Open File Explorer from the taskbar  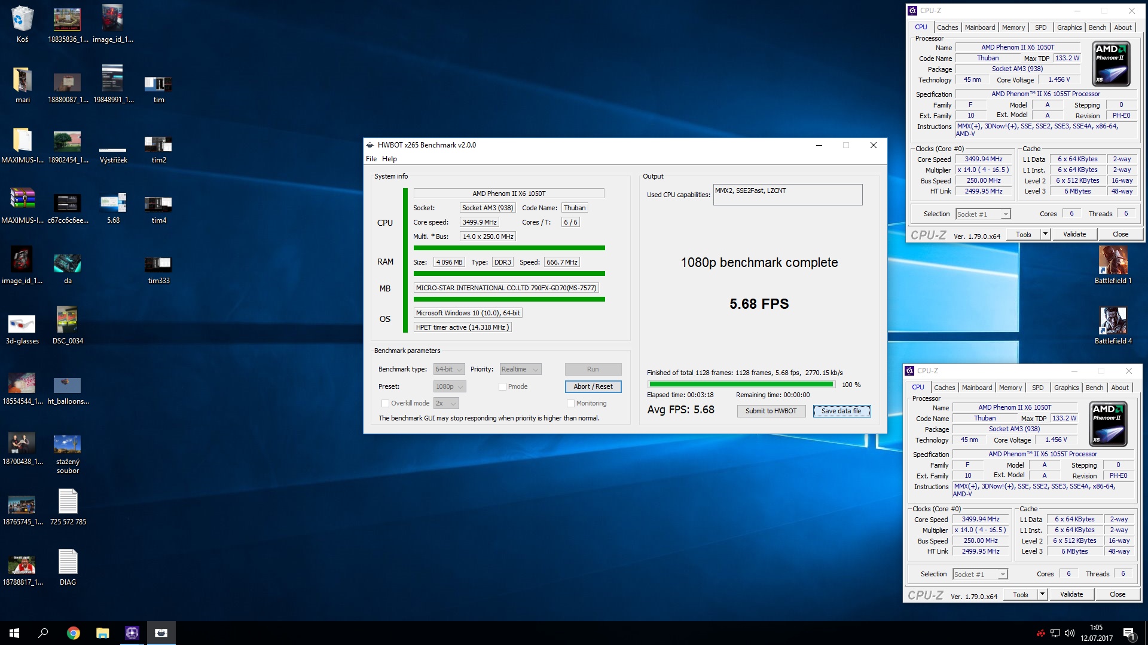(x=102, y=633)
